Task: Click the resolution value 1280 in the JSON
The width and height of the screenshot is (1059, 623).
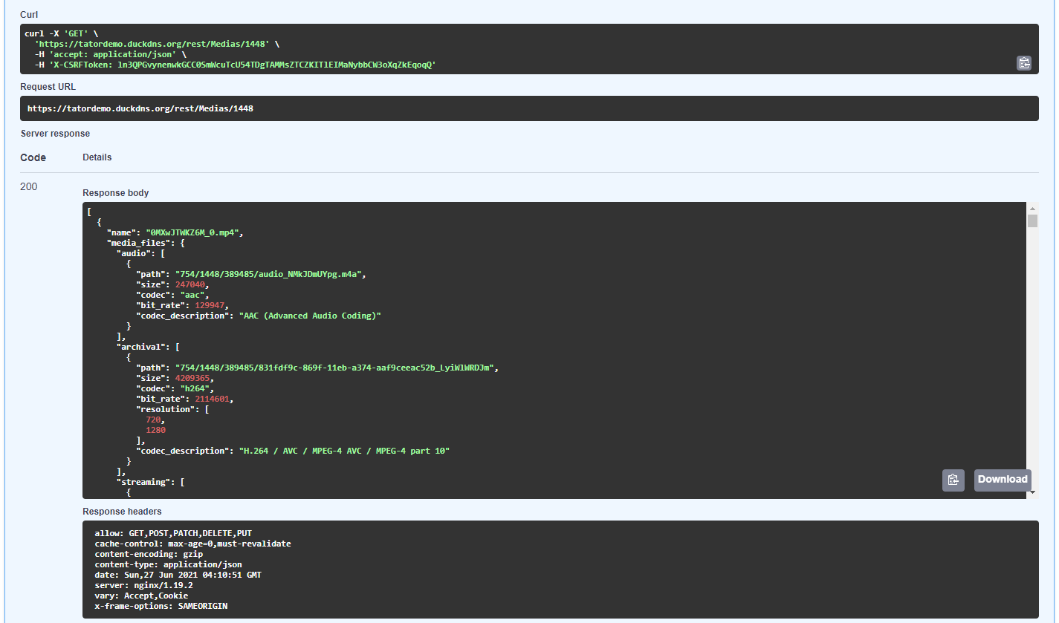Action: point(156,429)
